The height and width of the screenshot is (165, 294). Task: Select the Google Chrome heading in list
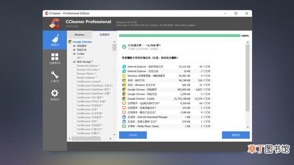coord(82,42)
